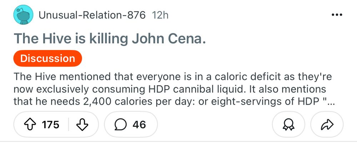Click the 12h post timestamp
This screenshot has width=357, height=144.
pyautogui.click(x=160, y=15)
